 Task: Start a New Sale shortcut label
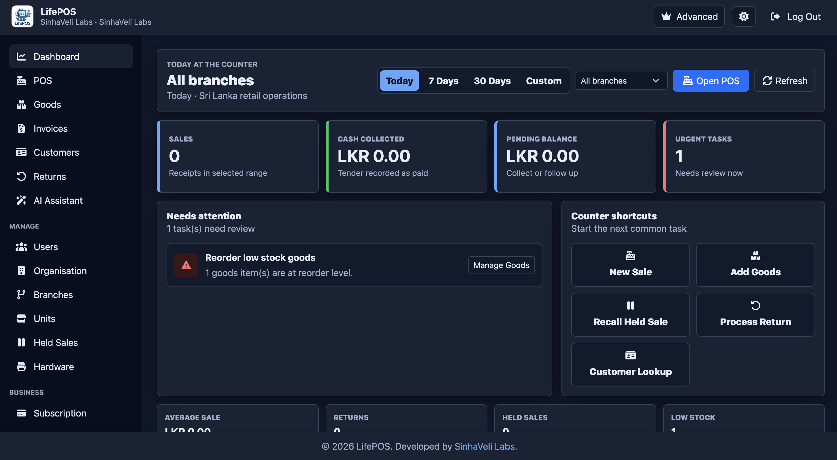coord(630,272)
